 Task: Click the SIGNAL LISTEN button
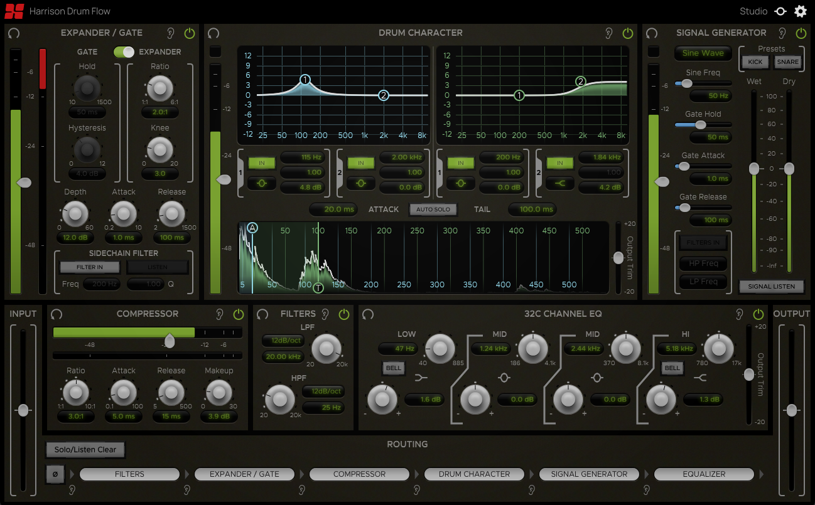[772, 286]
